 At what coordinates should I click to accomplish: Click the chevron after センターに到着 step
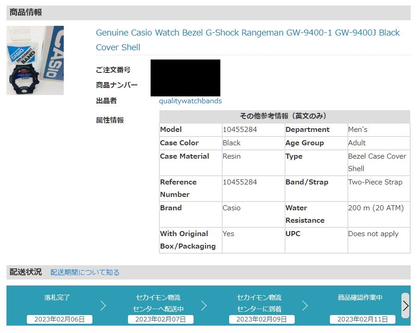[x=305, y=305]
